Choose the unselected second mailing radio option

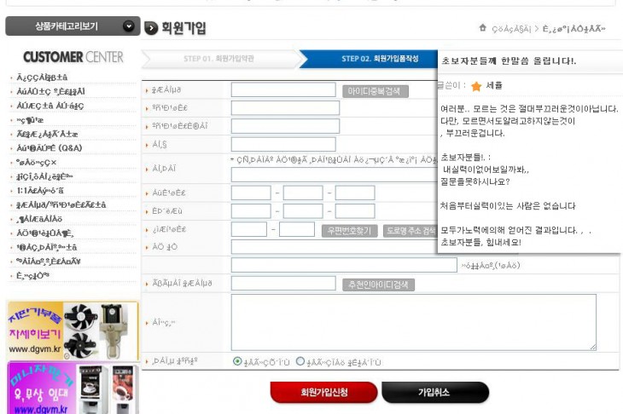300,361
